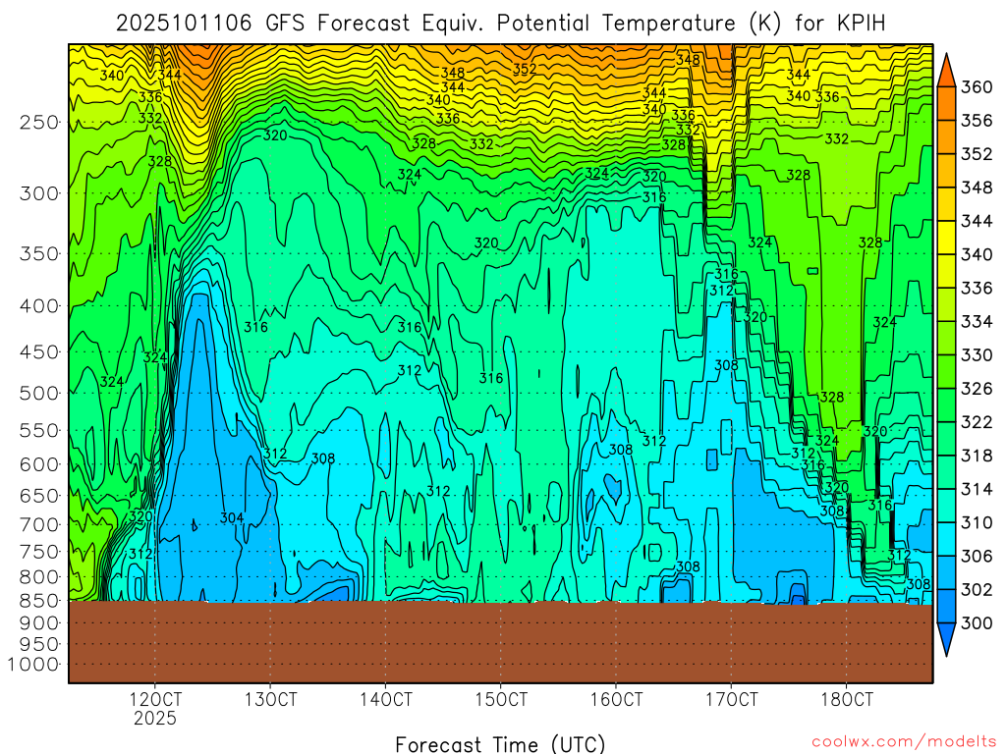Click the 302 value on the colorbar legend
Screen dimensions: 1006x754
[977, 590]
